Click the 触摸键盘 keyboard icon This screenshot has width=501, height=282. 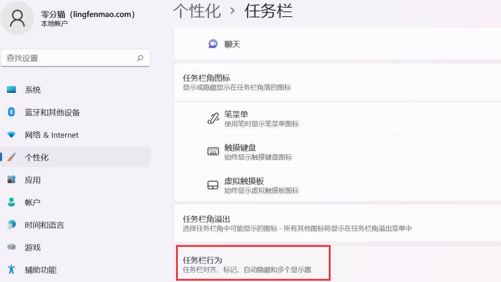coord(213,152)
